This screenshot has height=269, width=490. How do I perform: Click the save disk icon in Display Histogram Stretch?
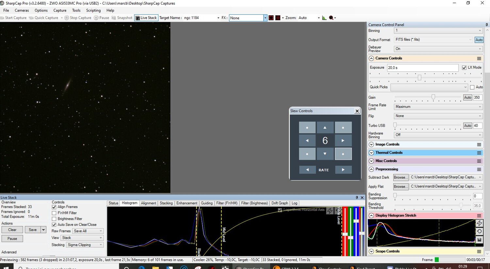(x=479, y=240)
